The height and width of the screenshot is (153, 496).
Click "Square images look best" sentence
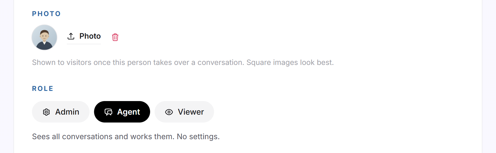[290, 62]
